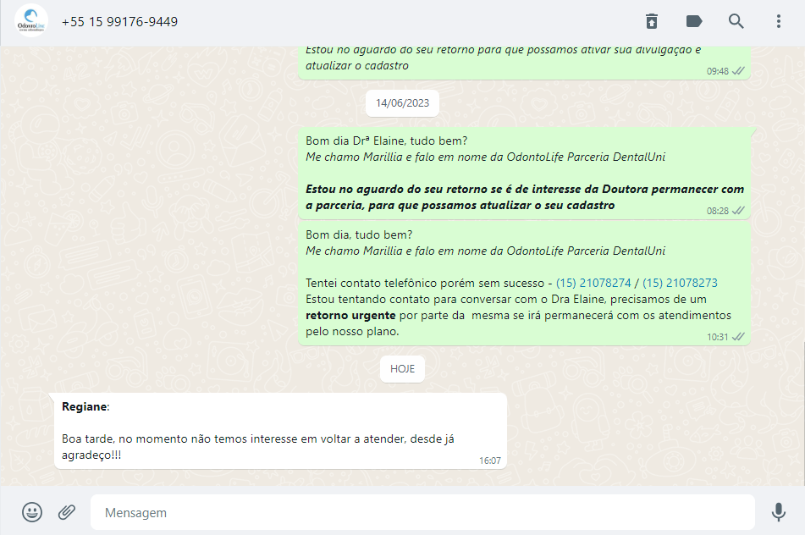
Task: Open the label tag icon in the header
Action: tap(693, 21)
